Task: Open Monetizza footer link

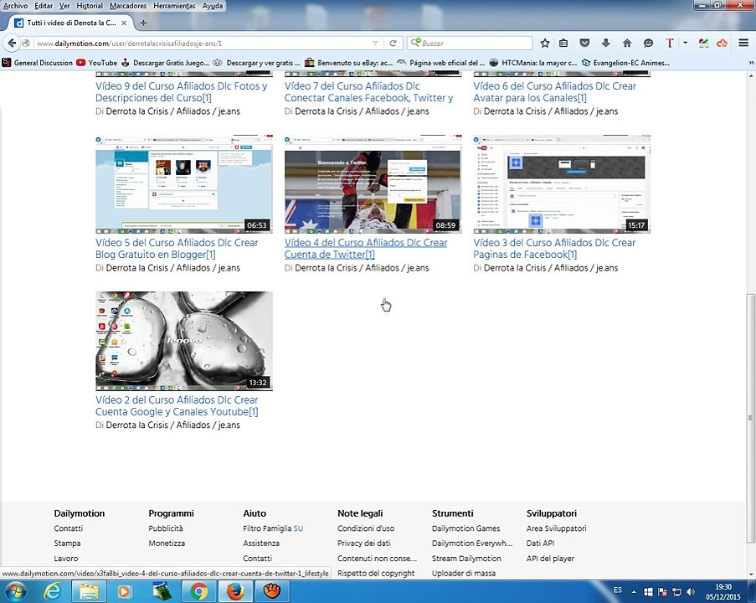Action: click(x=167, y=544)
